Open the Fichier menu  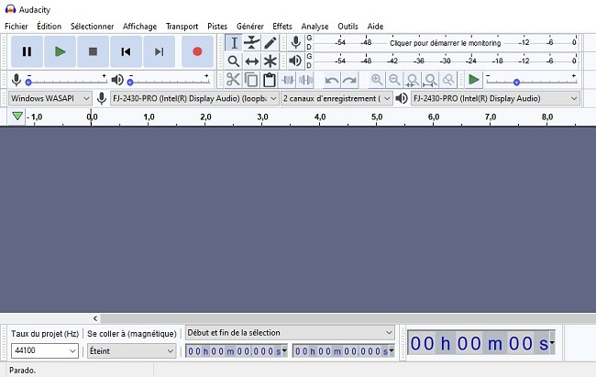[x=16, y=27]
